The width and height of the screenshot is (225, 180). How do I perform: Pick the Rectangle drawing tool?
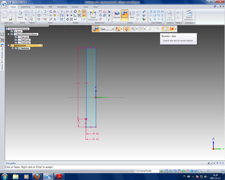(x=39, y=15)
